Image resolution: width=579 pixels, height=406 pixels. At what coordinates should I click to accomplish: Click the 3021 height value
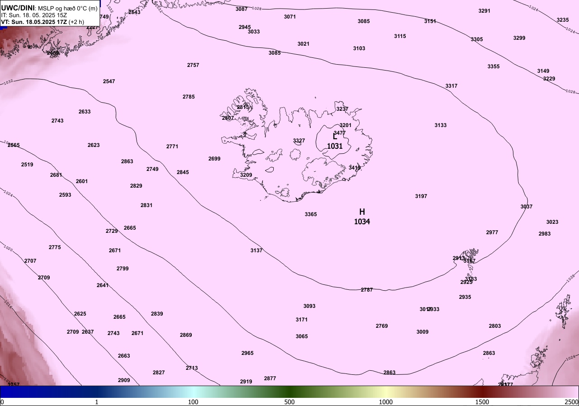tap(304, 44)
